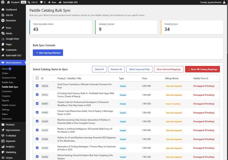Click Reset Selected Mappings button
Viewport: 228px width, 160px height.
[x=169, y=69]
